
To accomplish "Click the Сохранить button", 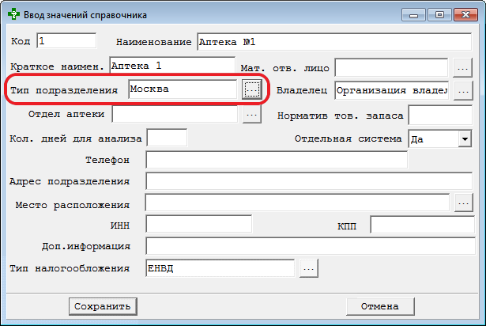I will 103,306.
